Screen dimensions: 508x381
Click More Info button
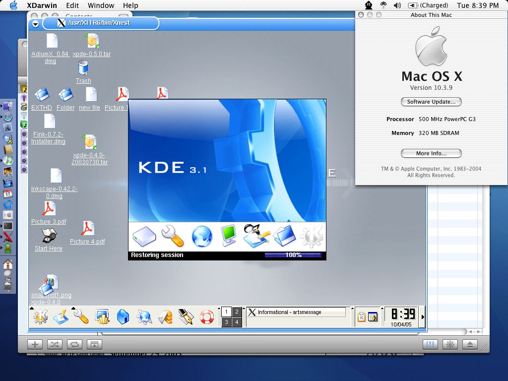pyautogui.click(x=431, y=153)
